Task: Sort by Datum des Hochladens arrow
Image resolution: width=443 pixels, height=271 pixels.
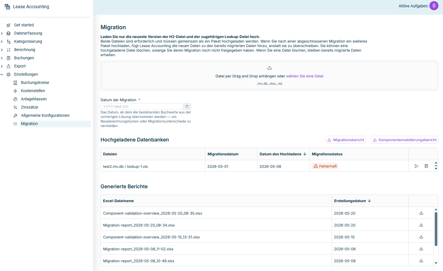Action: [305, 154]
